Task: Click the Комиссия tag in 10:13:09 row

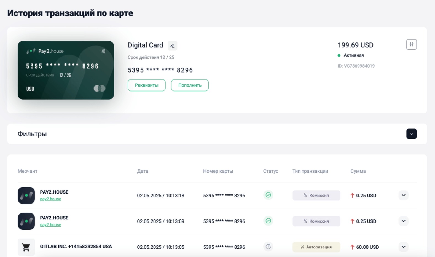Action: pyautogui.click(x=316, y=221)
